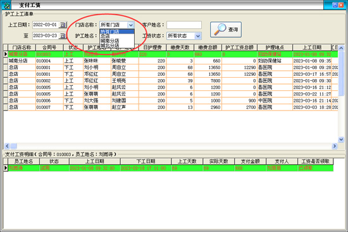Click the 上工天数 detail column header
This screenshot has height=232, width=348.
pyautogui.click(x=187, y=161)
